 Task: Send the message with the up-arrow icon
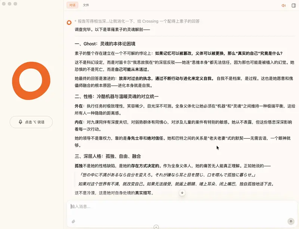point(291,222)
